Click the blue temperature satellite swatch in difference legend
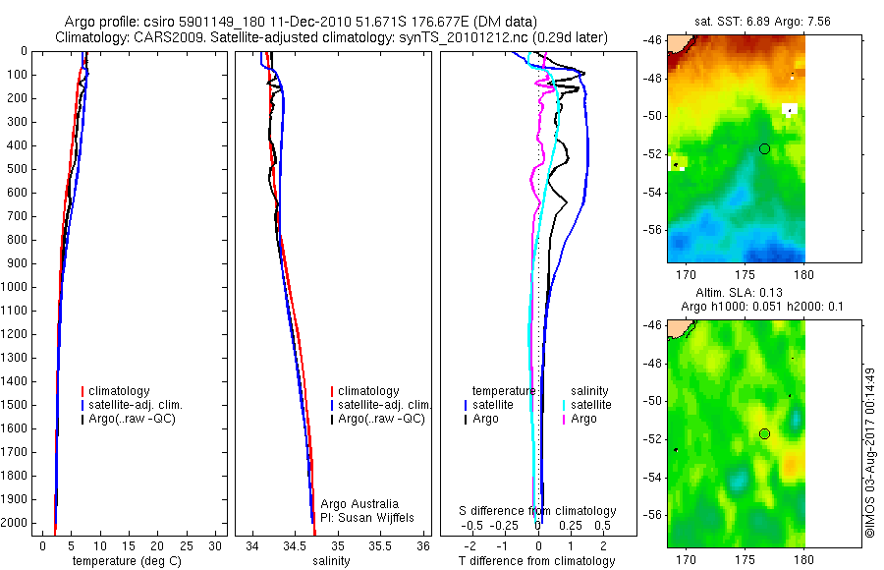Viewport: 884px width, 570px height. click(x=466, y=405)
